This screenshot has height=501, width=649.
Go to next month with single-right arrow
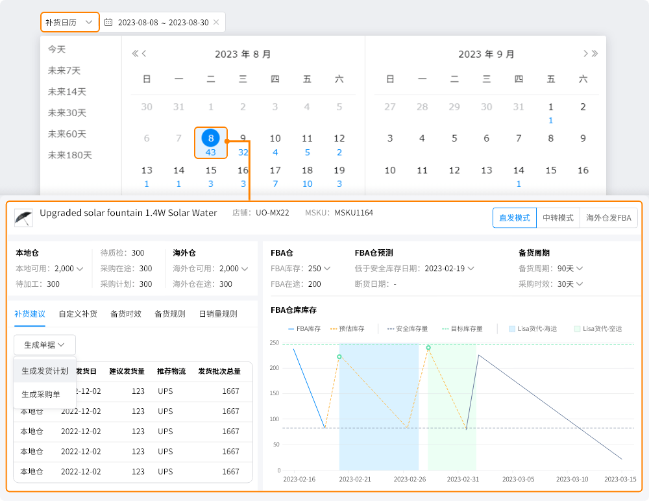tap(585, 53)
